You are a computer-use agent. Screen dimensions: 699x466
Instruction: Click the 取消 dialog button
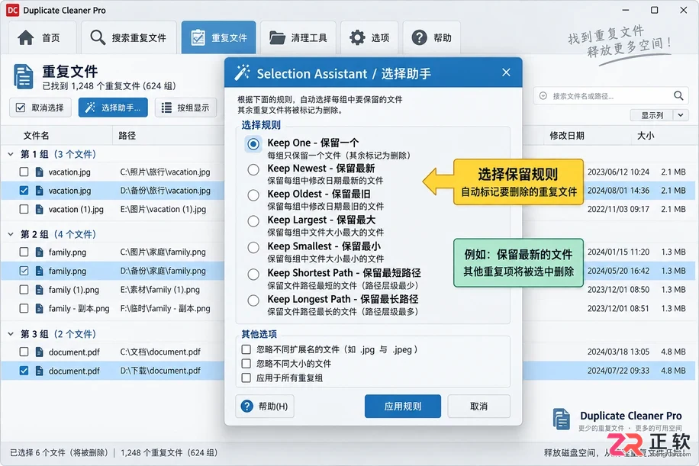tap(478, 407)
